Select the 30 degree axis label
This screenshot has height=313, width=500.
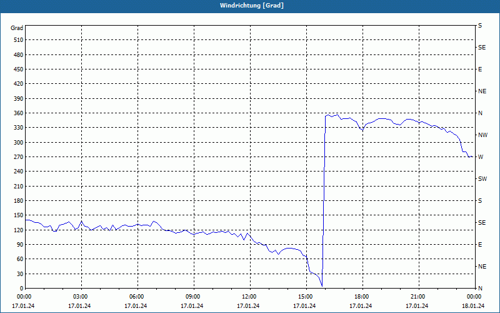tap(20, 274)
